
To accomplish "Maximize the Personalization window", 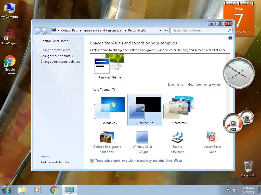I will [220, 24].
